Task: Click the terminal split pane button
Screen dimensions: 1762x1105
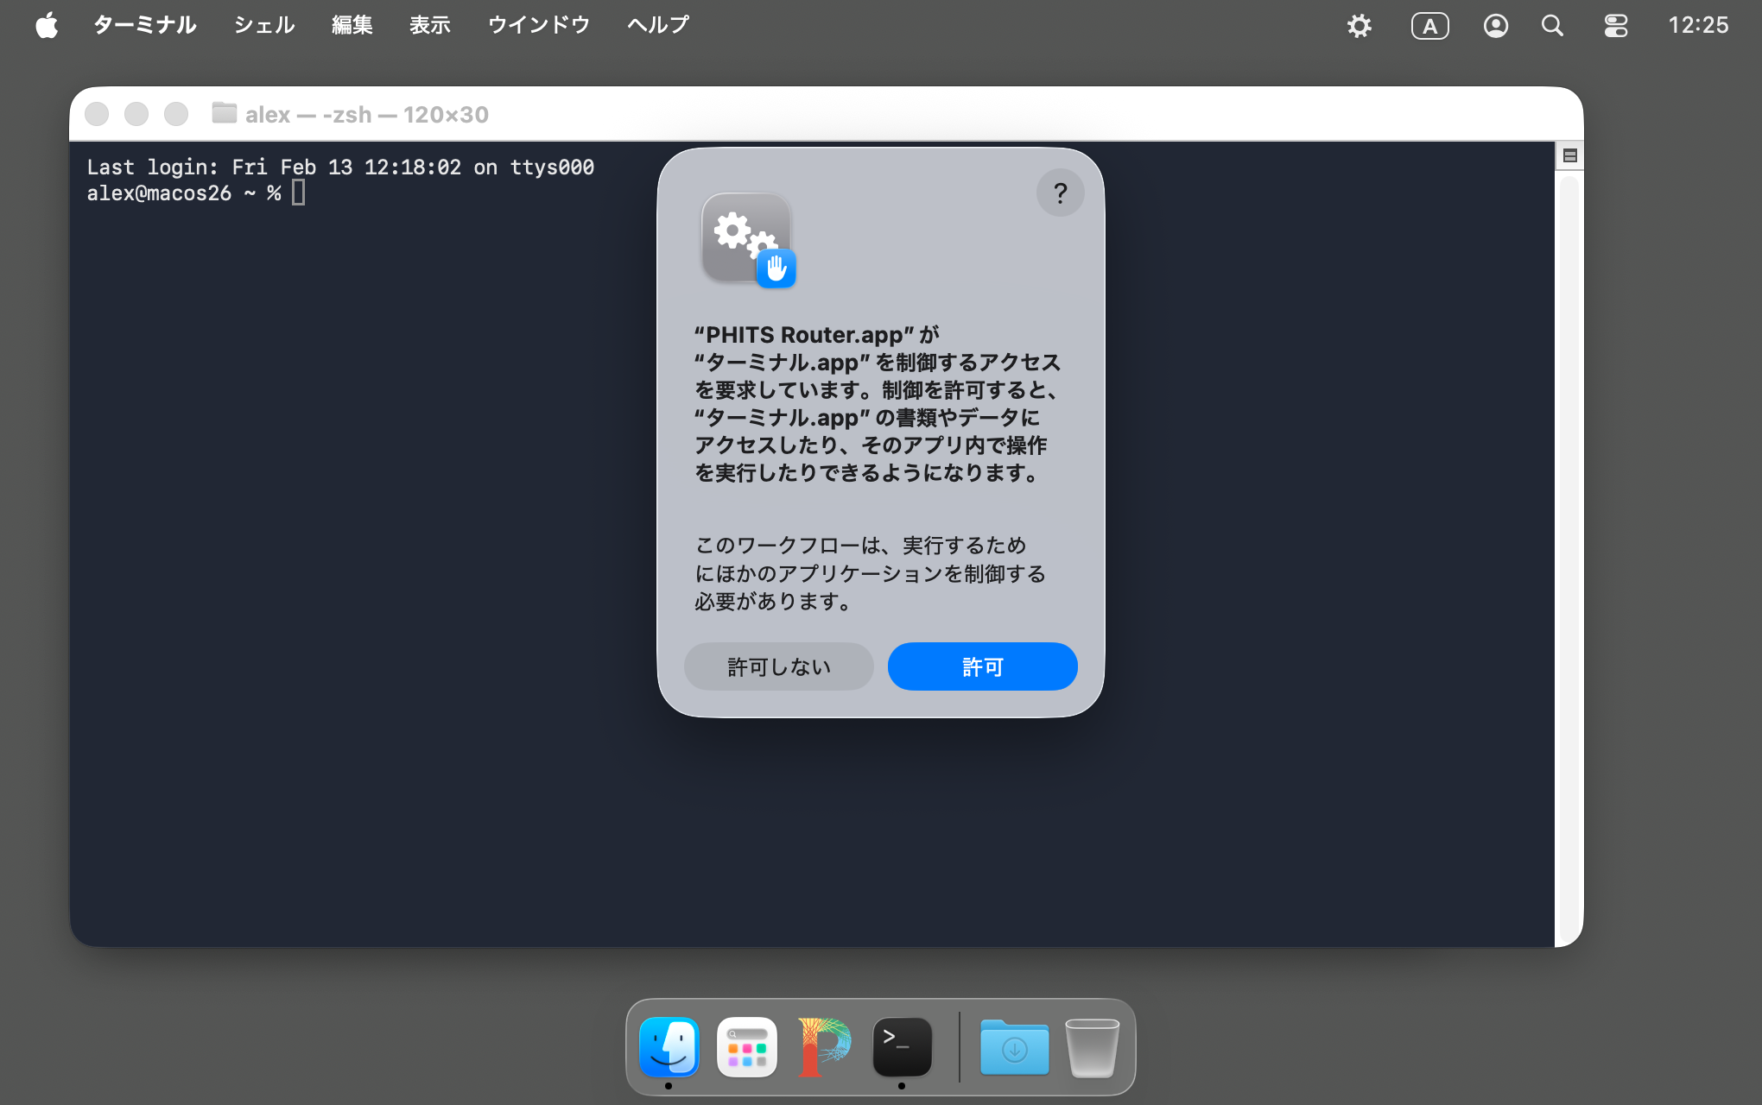Action: click(1570, 156)
